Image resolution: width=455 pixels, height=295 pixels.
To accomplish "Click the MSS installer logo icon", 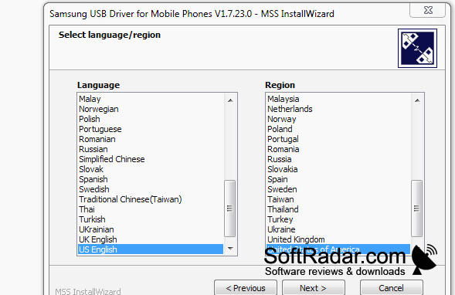I will (x=417, y=48).
